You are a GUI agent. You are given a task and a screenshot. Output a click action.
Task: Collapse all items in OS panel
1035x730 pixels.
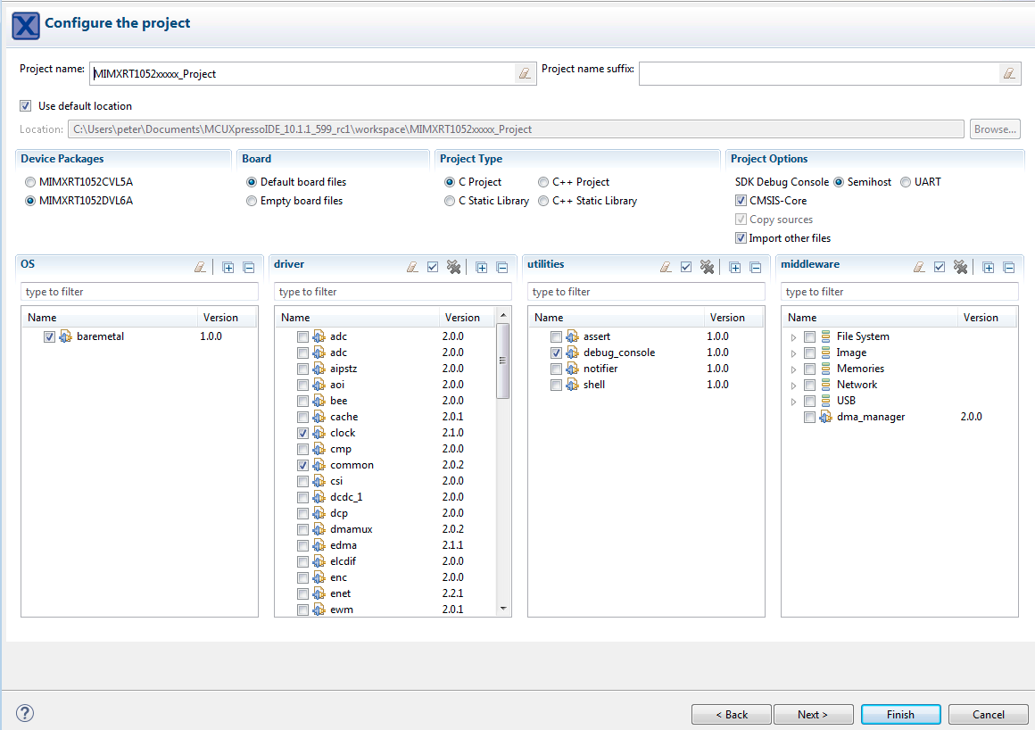point(249,268)
